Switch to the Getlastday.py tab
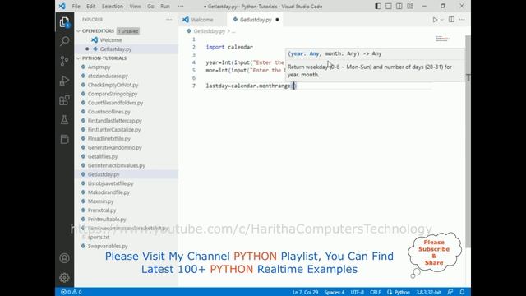This screenshot has height=296, width=526. click(256, 20)
